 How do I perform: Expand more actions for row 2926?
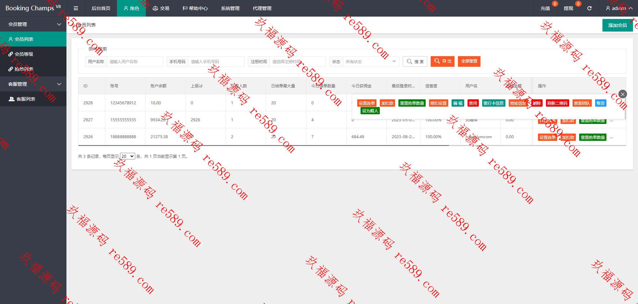click(611, 137)
